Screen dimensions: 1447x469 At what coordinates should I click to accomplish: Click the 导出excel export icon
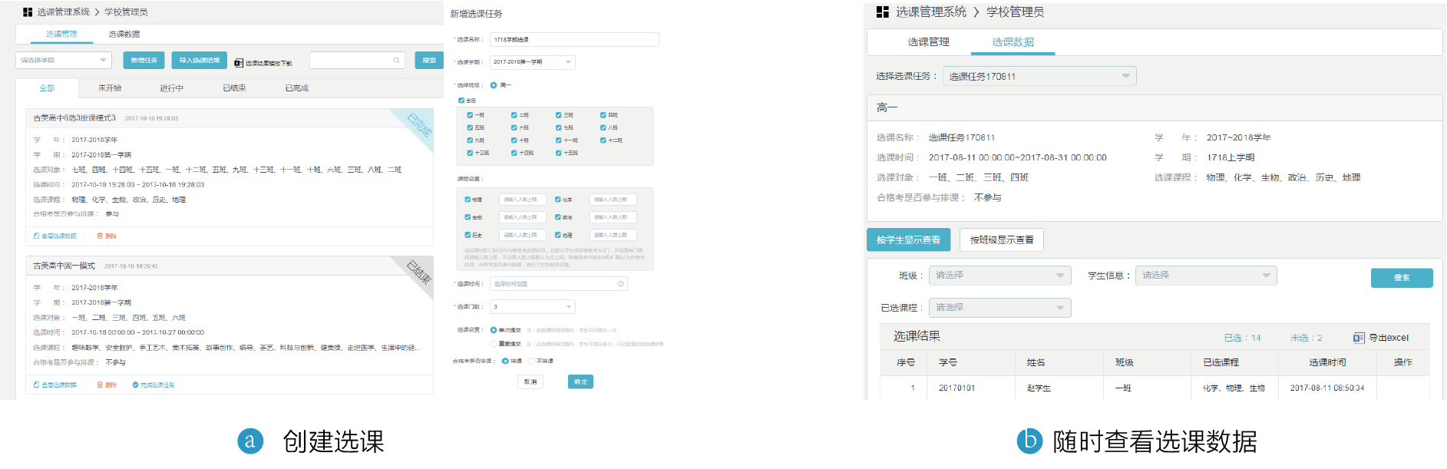click(1358, 338)
